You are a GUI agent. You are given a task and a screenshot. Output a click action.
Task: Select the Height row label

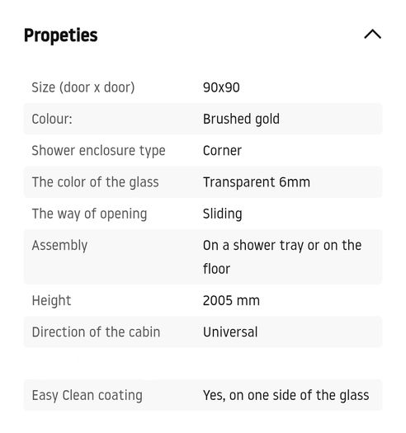(x=51, y=301)
